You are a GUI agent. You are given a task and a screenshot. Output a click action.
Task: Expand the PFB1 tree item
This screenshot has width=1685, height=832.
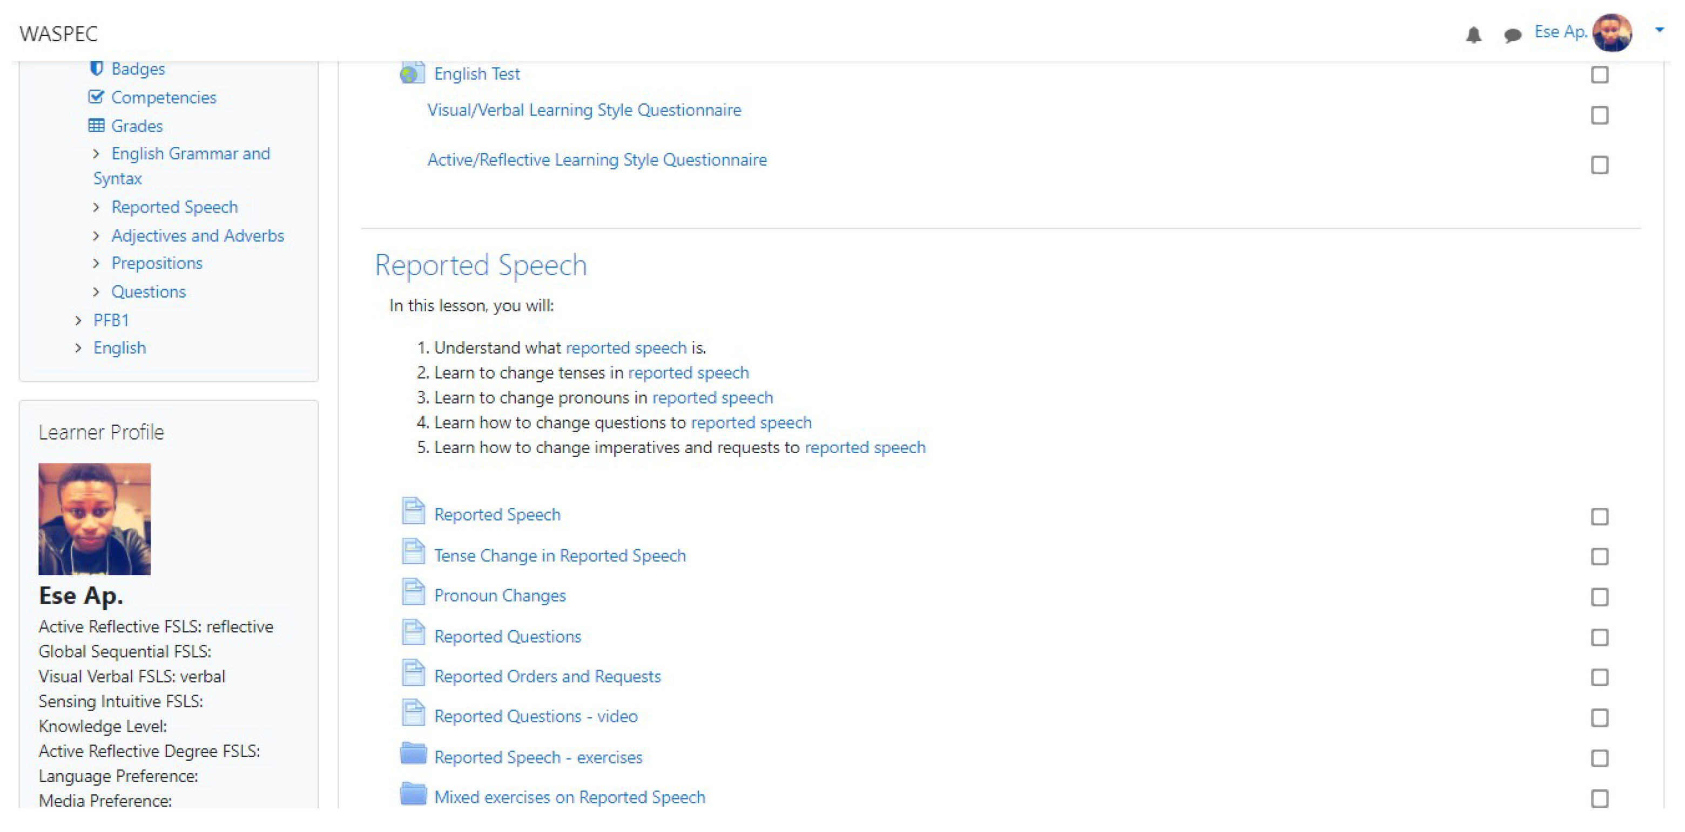(x=78, y=320)
